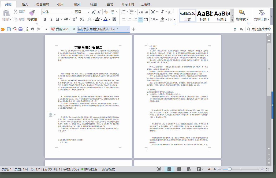This screenshot has width=276, height=178.
Task: Expand the New Style dropdown
Action: [x=248, y=19]
